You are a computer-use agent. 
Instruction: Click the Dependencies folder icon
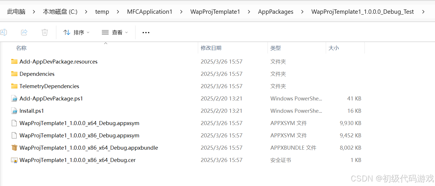[x=14, y=74]
